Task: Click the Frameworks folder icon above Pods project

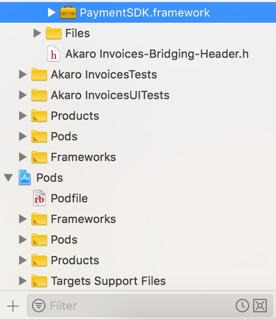Action: [x=39, y=157]
